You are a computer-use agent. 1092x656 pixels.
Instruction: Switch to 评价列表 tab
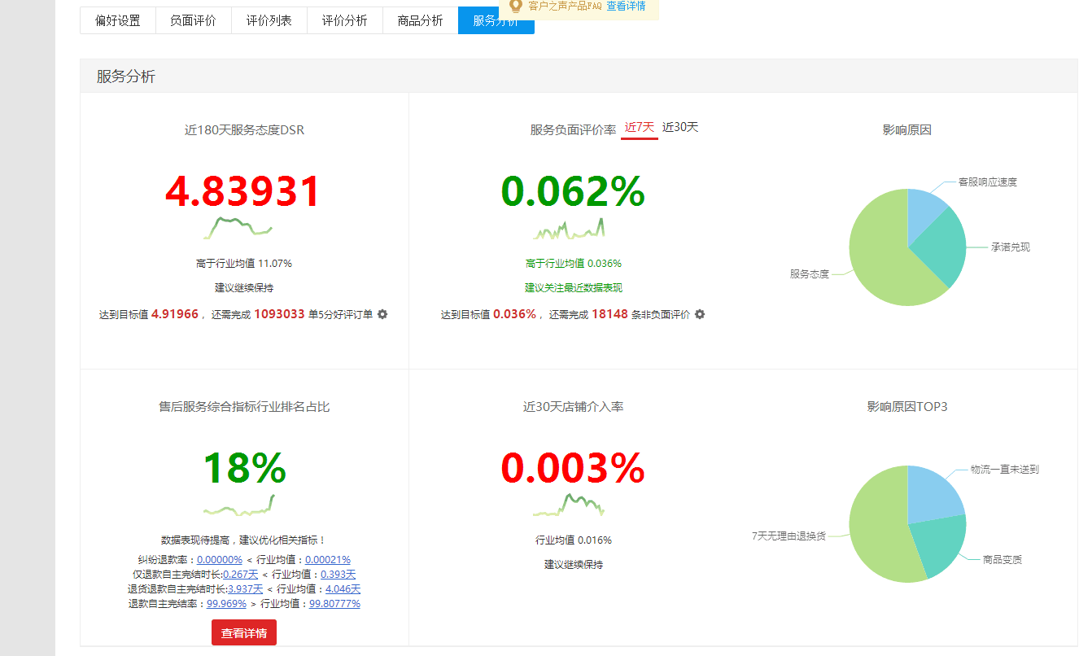(x=269, y=20)
